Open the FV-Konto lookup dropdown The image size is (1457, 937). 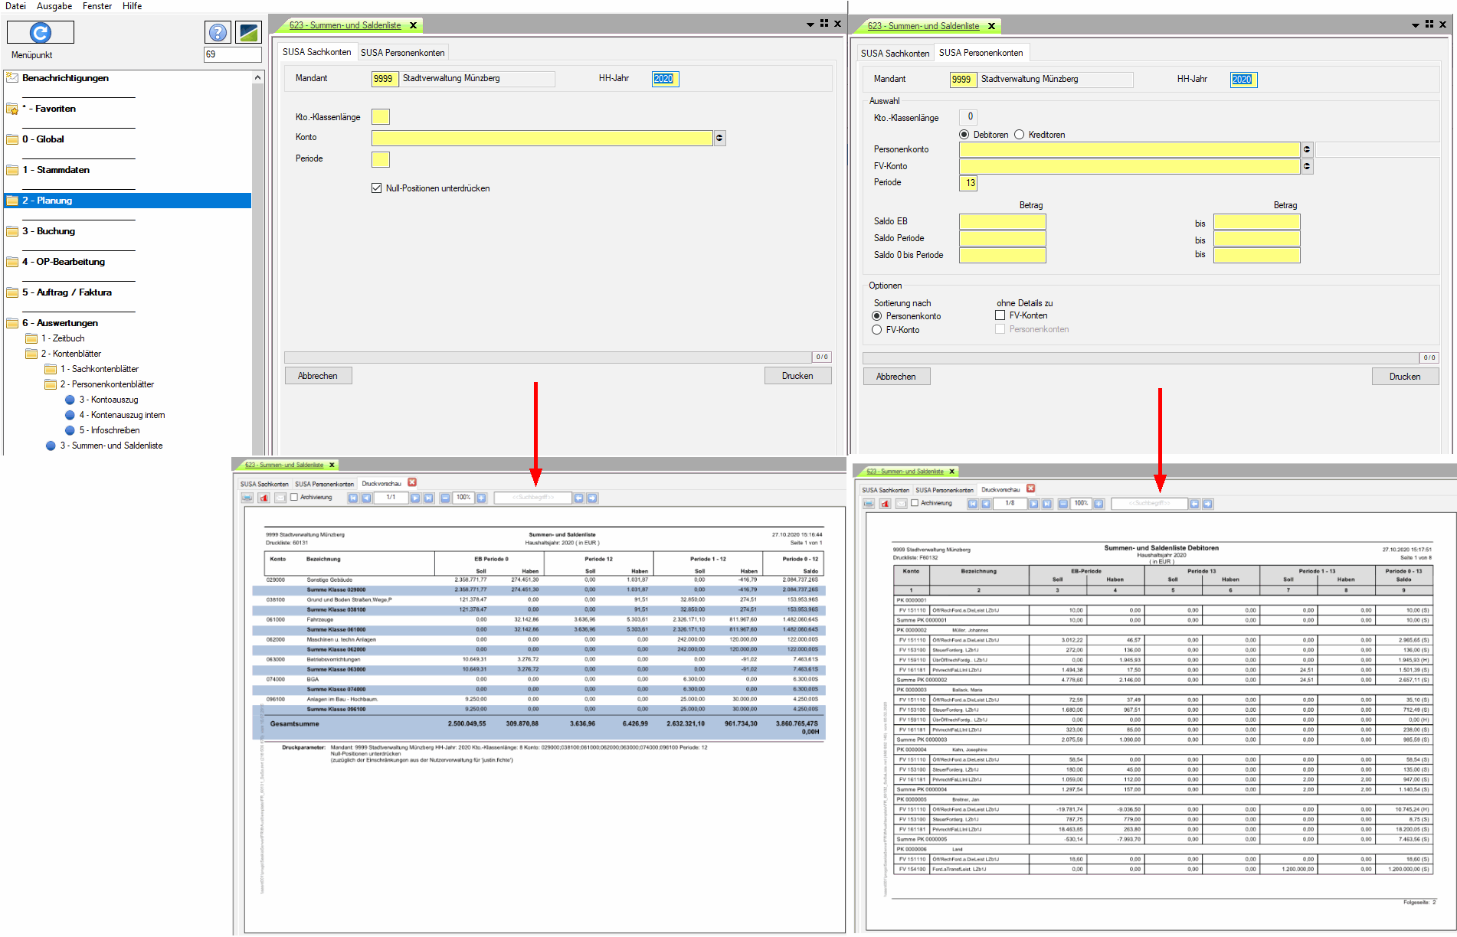tap(1307, 167)
